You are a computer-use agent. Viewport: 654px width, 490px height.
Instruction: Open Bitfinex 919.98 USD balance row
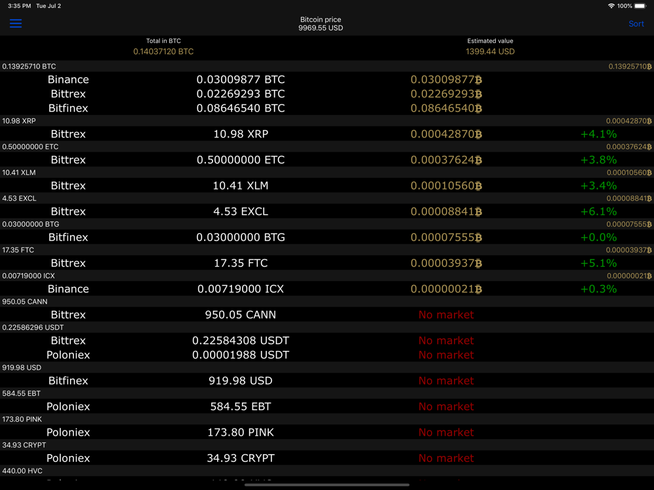tap(327, 380)
